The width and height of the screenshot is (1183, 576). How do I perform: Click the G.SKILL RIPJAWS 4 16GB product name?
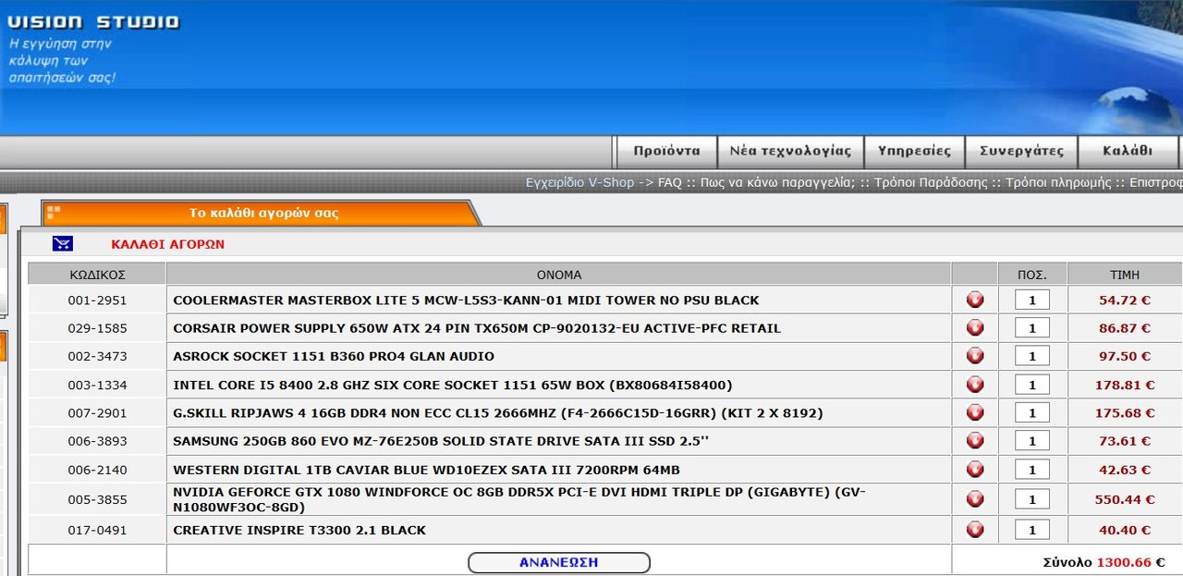[x=498, y=412]
